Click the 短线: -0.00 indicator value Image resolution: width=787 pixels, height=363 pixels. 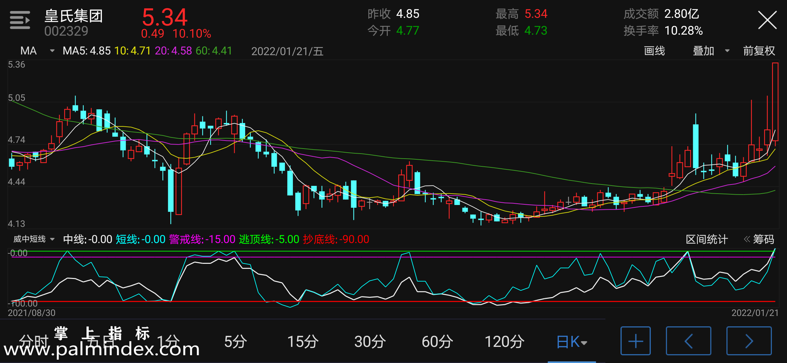(x=141, y=239)
